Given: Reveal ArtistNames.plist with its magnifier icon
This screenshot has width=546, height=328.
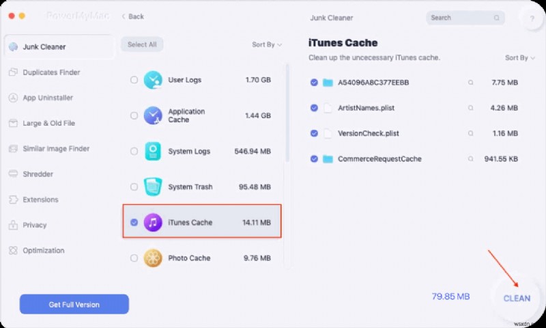Looking at the screenshot, I should pos(471,108).
